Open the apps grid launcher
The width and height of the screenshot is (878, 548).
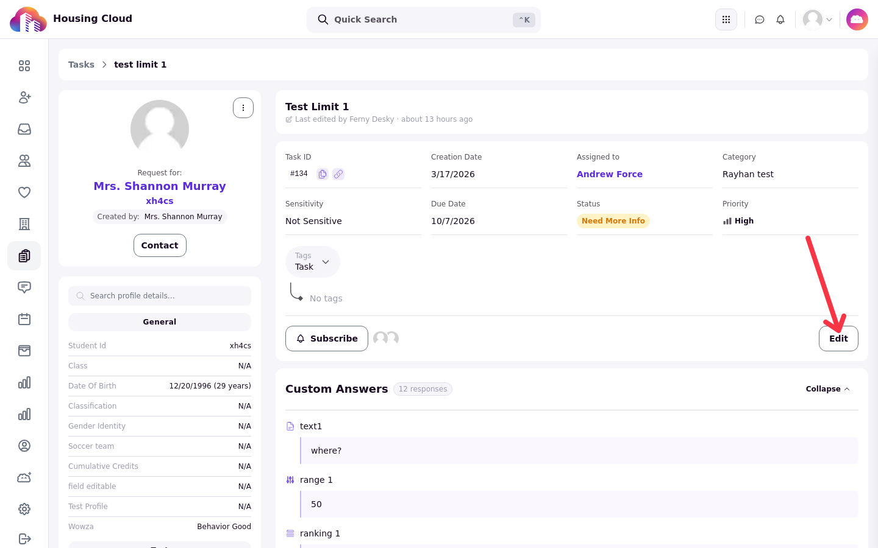pyautogui.click(x=726, y=19)
